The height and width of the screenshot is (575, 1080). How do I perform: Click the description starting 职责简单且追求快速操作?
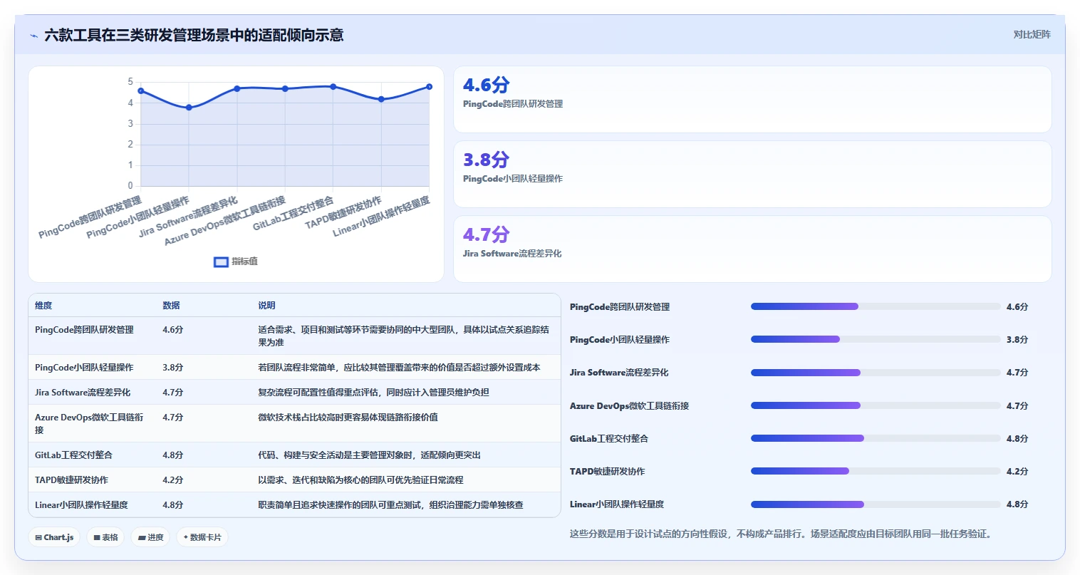click(x=390, y=504)
